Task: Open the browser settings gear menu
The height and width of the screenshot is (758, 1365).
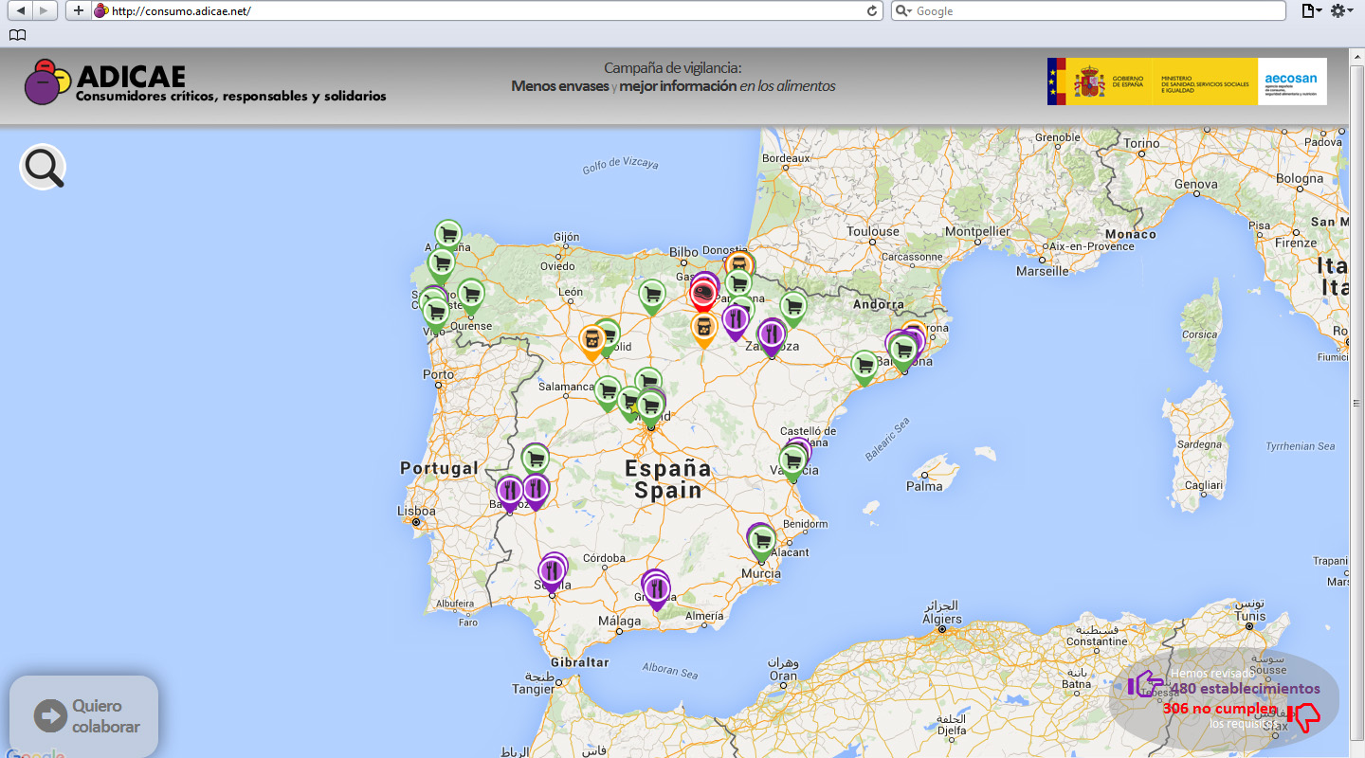Action: point(1340,10)
